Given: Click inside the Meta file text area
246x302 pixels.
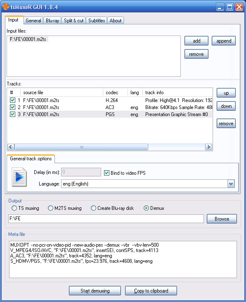Looking at the screenshot, I should click(123, 259).
